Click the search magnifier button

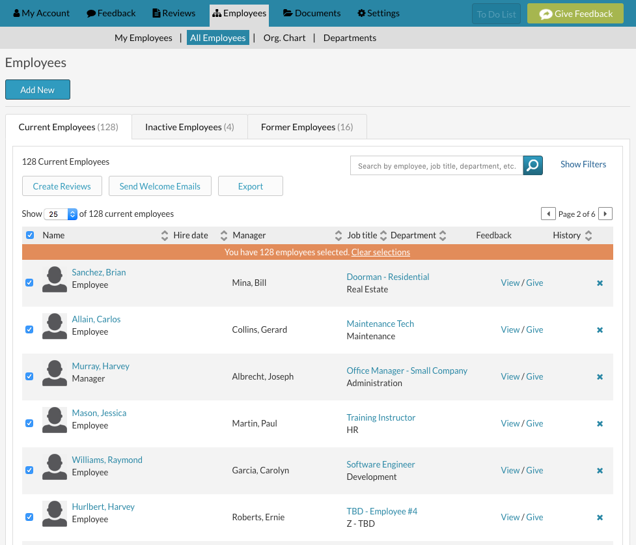coord(532,165)
